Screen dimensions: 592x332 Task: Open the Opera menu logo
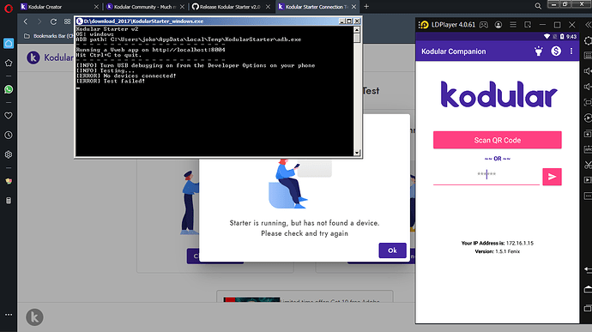(9, 8)
